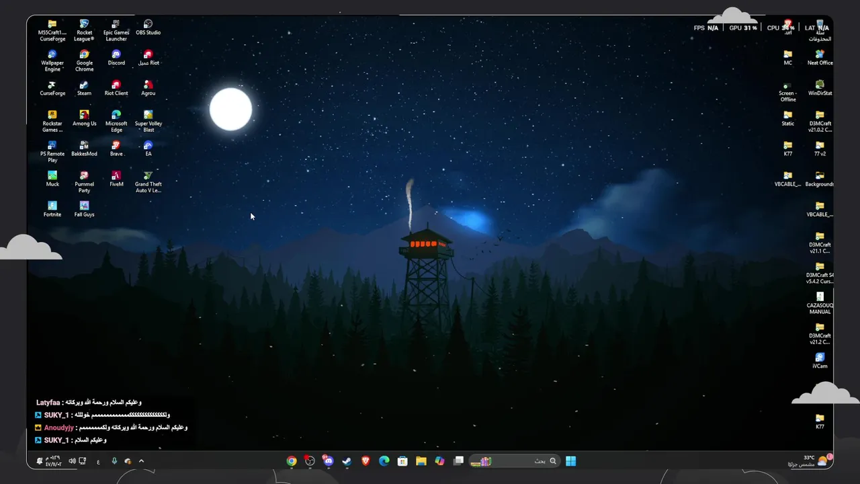Click the Brave taskbar icon
The height and width of the screenshot is (484, 860).
coord(365,461)
